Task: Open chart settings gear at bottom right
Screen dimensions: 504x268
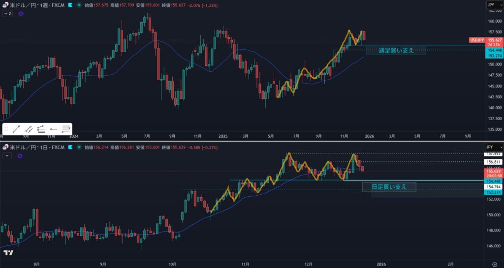Action: point(494,264)
